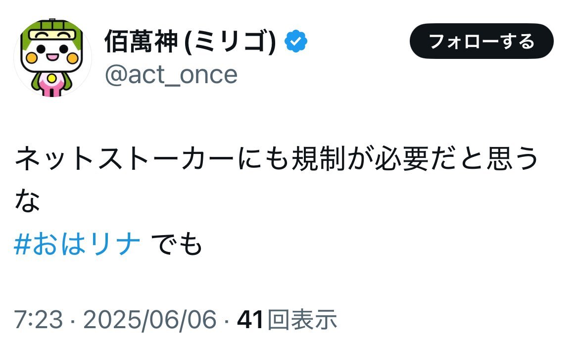Tap the フォローする follow button

[x=482, y=41]
